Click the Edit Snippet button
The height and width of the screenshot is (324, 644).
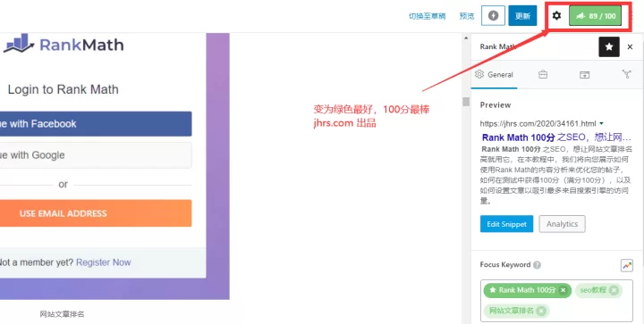click(507, 224)
